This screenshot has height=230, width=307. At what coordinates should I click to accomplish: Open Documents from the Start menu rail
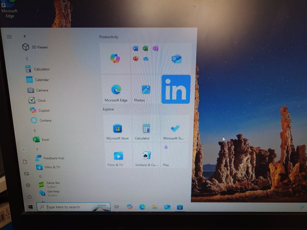[25, 162]
